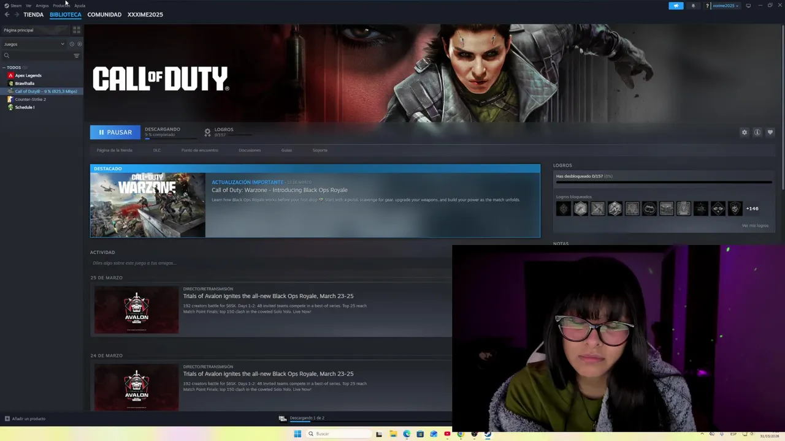
Task: Open Guías link
Action: click(x=286, y=150)
